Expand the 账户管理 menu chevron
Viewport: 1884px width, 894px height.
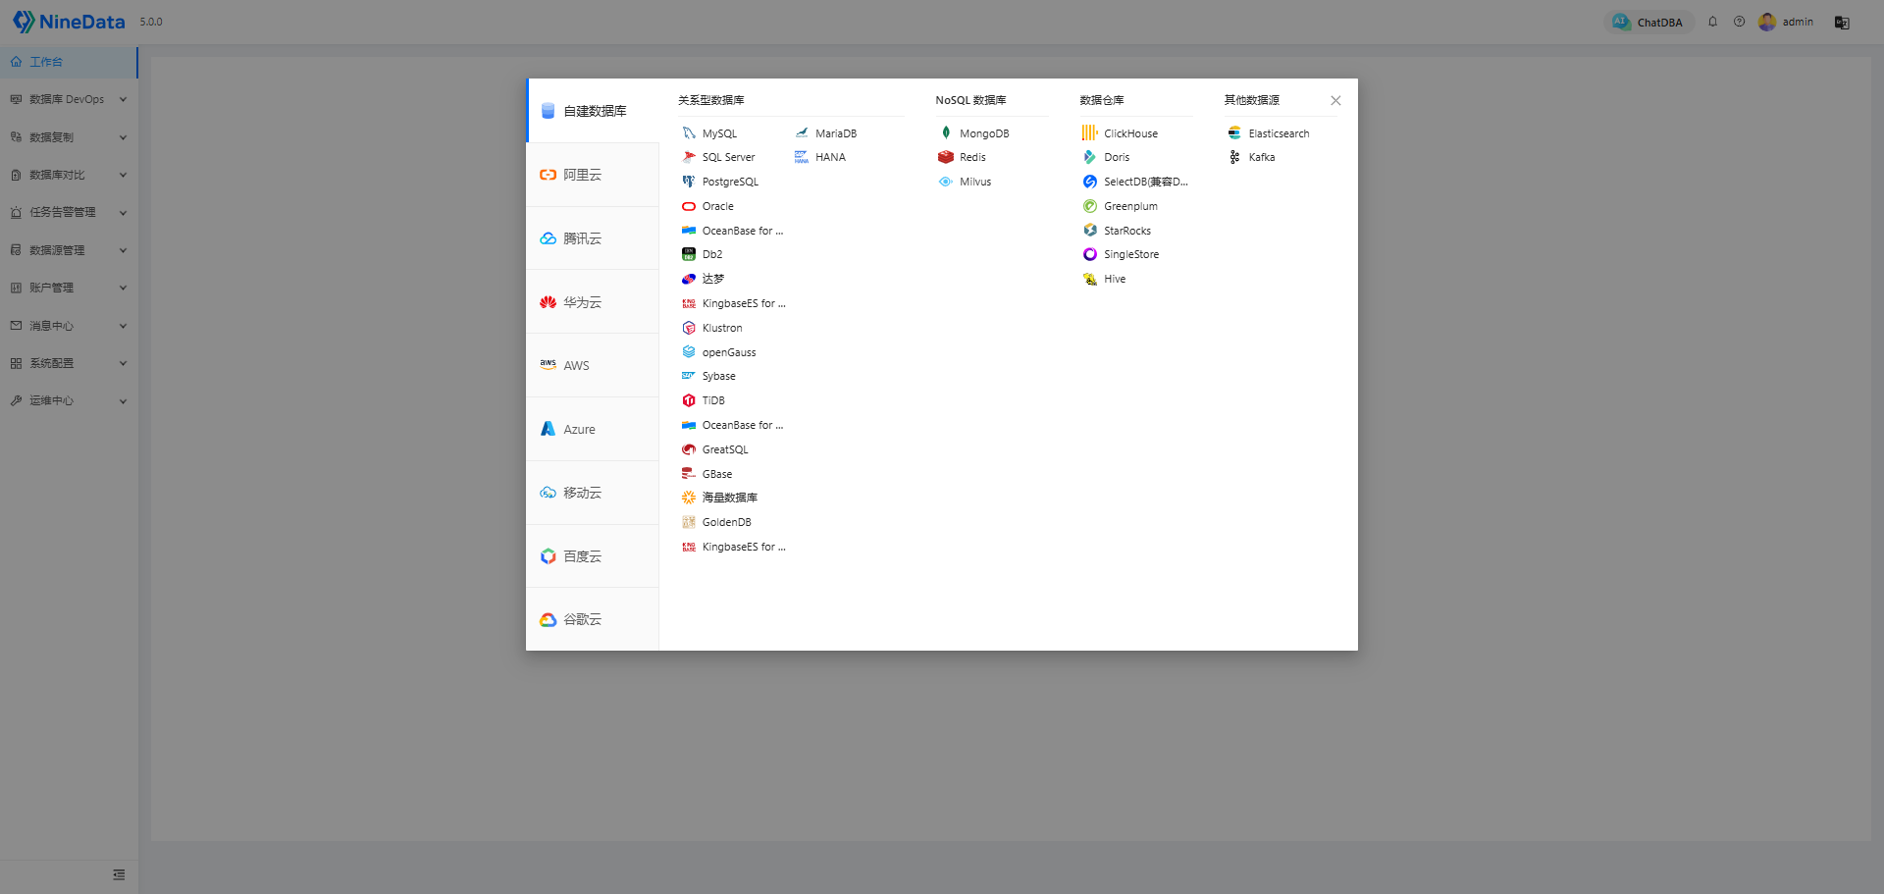coord(124,288)
